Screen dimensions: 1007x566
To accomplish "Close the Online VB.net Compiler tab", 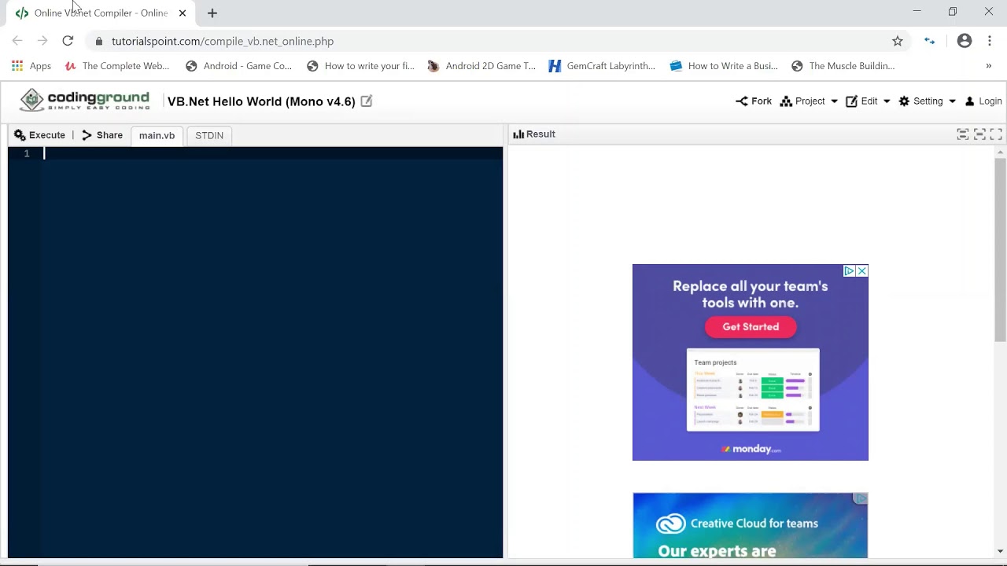I will click(183, 13).
